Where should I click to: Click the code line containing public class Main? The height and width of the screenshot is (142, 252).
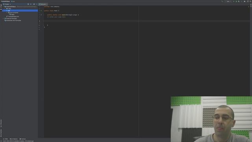[x=52, y=11]
